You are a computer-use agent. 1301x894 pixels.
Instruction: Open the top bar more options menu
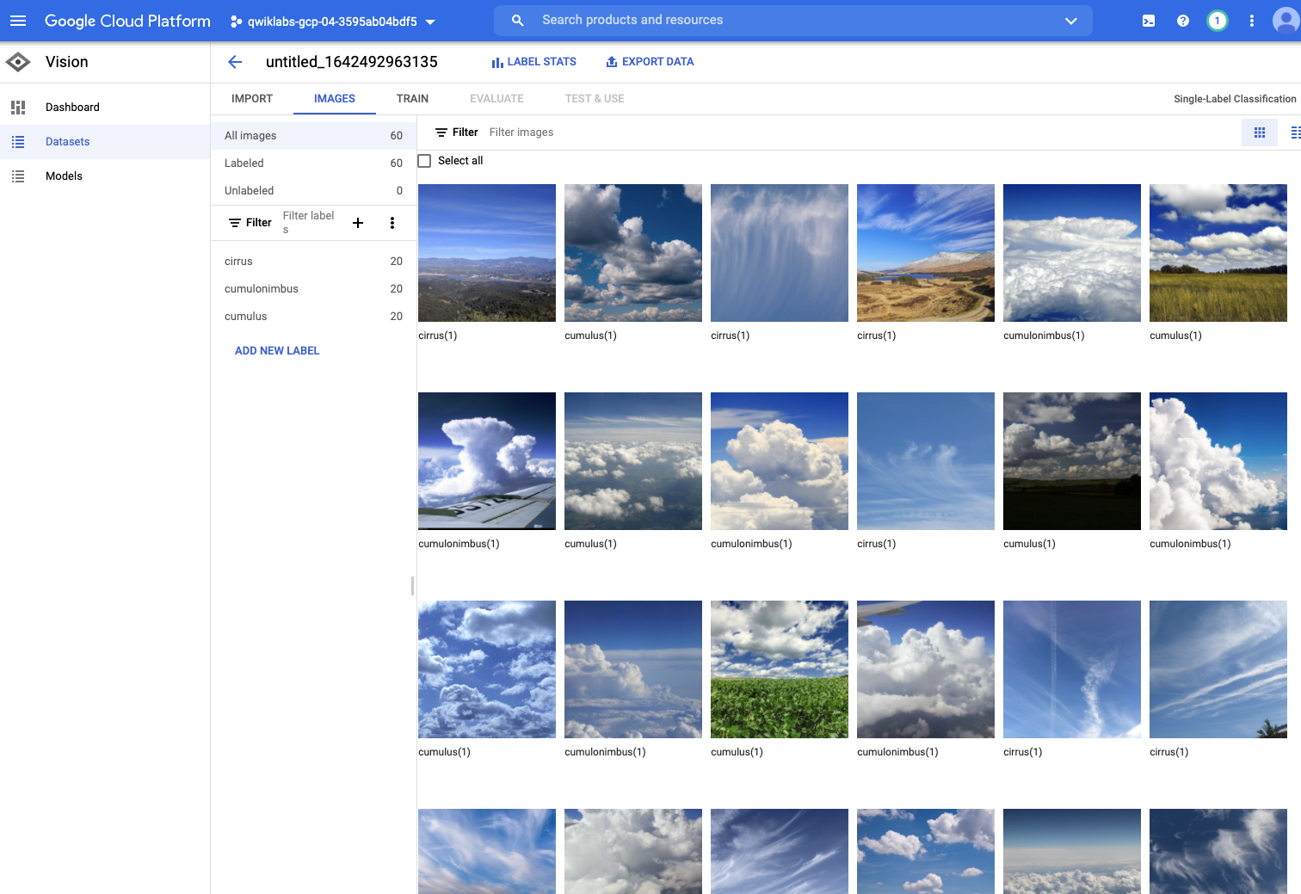(x=1252, y=21)
